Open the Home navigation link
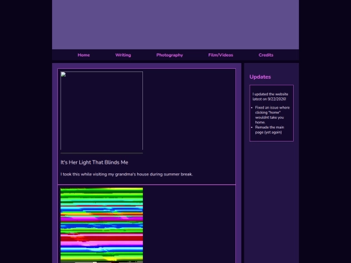 click(83, 55)
